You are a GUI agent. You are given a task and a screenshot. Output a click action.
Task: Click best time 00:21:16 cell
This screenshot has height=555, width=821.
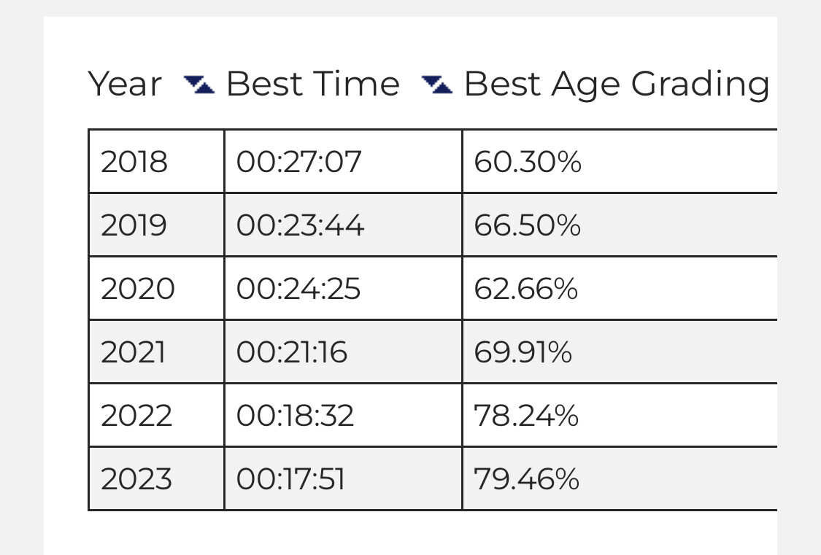344,352
